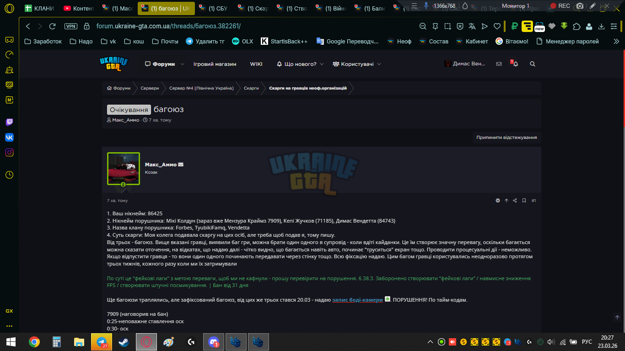The height and width of the screenshot is (351, 625).
Task: Open the WIKI menu item
Action: 256,64
